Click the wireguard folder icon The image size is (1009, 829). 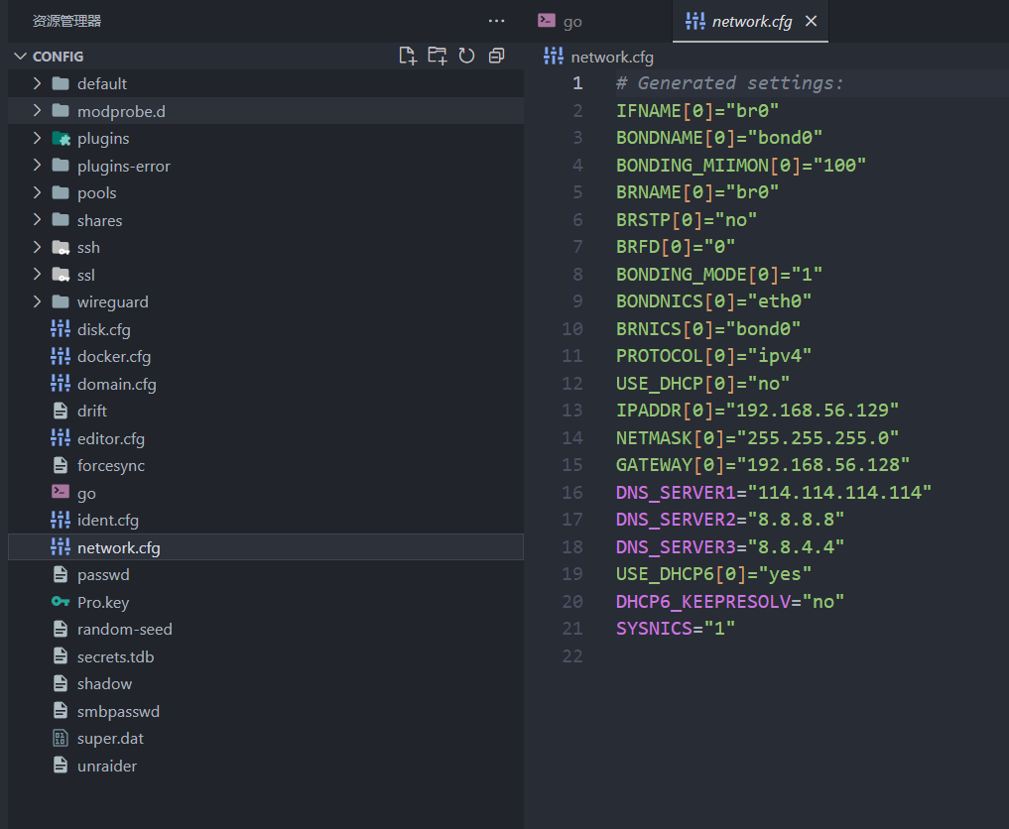point(61,301)
